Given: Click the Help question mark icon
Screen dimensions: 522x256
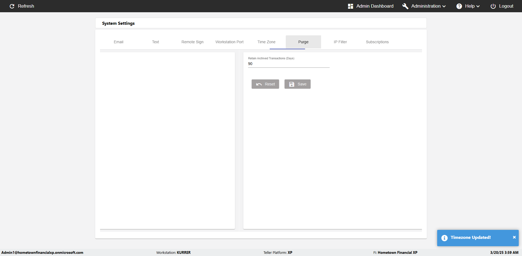Looking at the screenshot, I should [x=459, y=6].
